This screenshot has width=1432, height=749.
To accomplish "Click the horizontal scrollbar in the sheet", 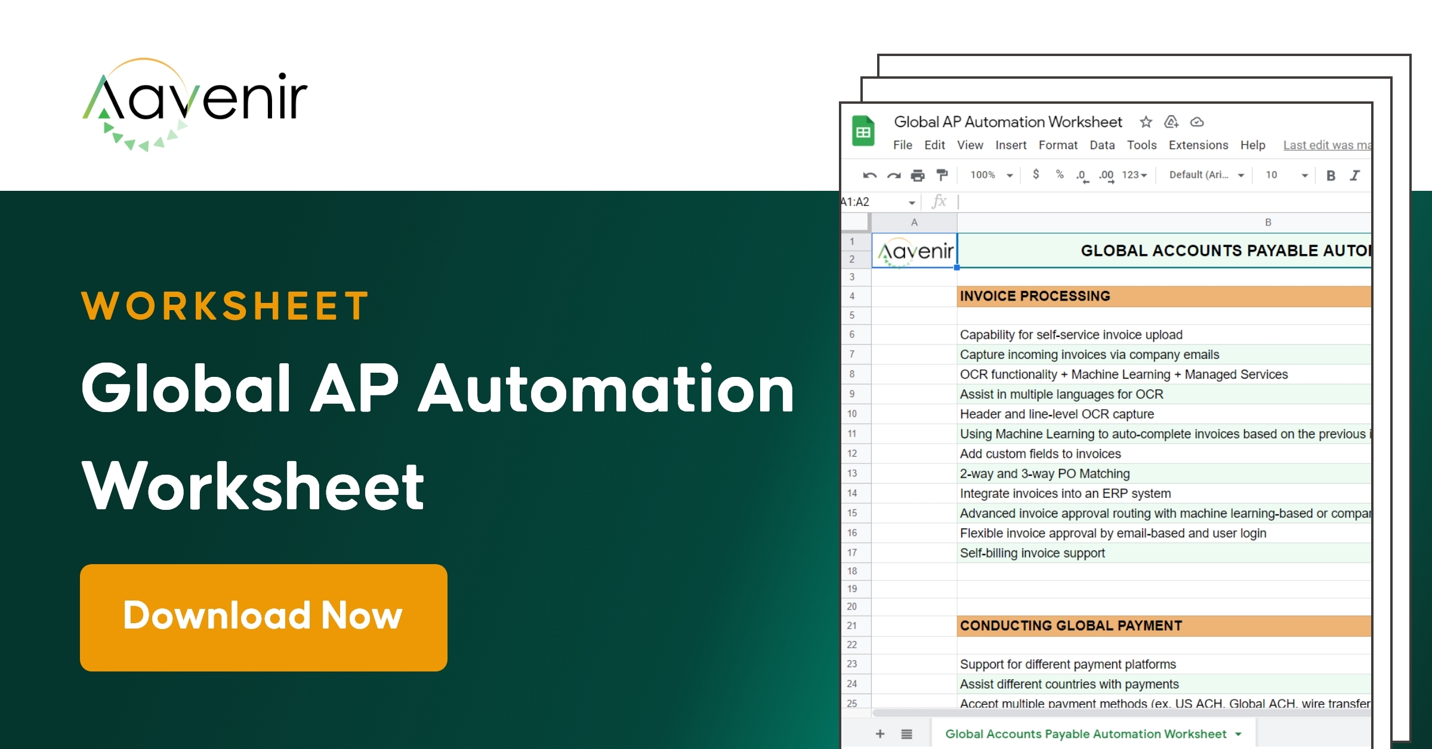I will tap(1122, 713).
